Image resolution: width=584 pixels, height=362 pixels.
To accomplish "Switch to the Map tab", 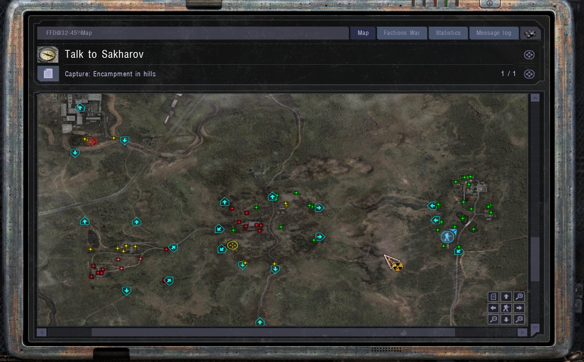I will [x=363, y=33].
